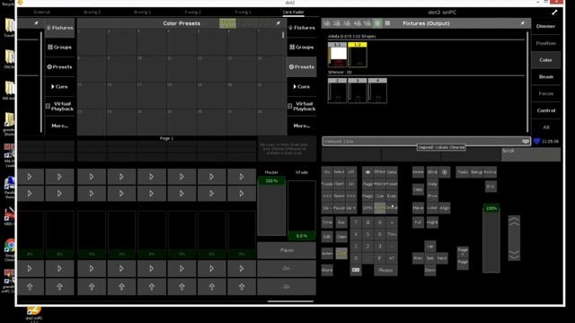Pin the Color Presets window
The height and width of the screenshot is (323, 575).
tap(278, 23)
